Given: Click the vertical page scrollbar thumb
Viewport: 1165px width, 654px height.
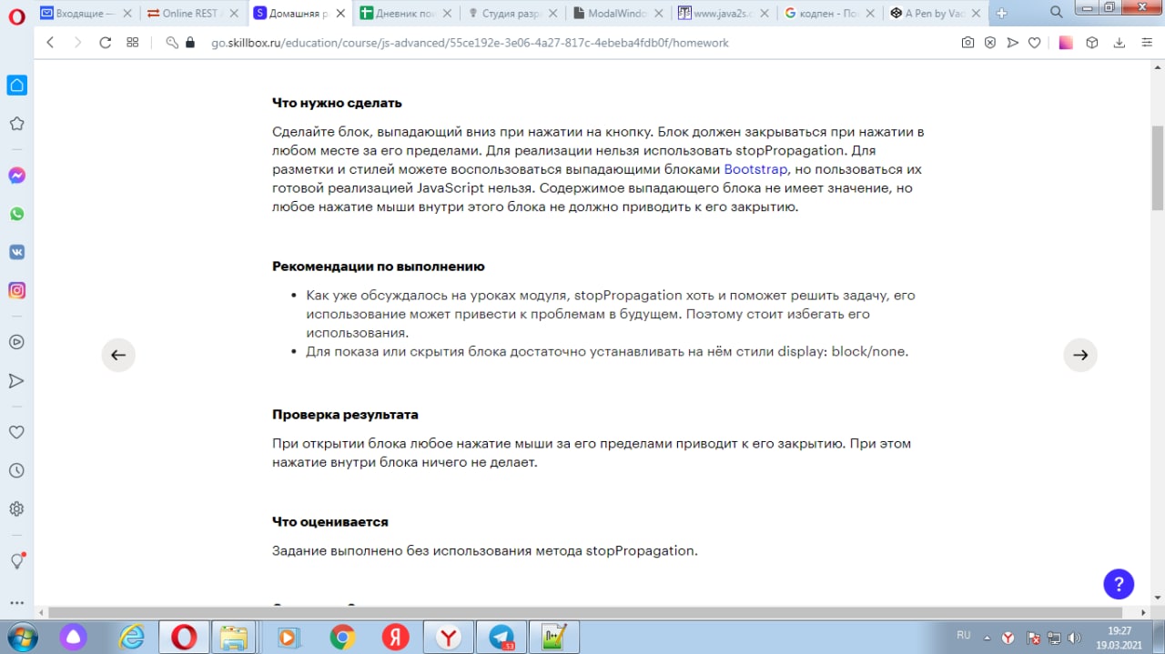Looking at the screenshot, I should (1158, 168).
